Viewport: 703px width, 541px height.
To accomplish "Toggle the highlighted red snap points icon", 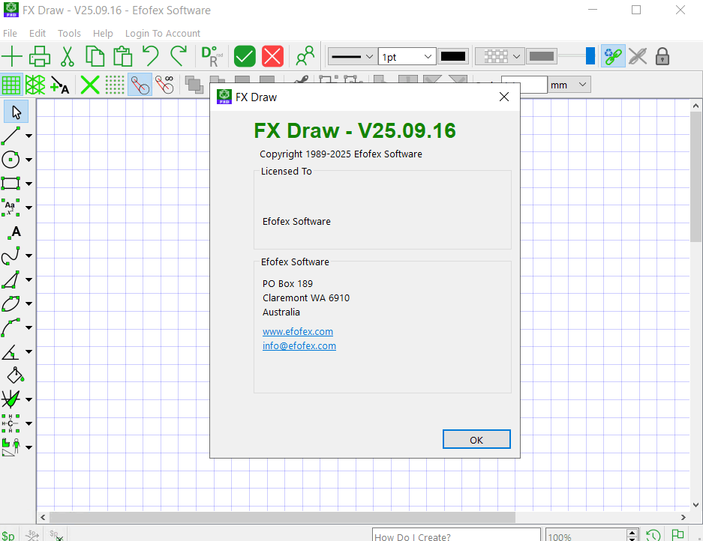I will tap(140, 85).
